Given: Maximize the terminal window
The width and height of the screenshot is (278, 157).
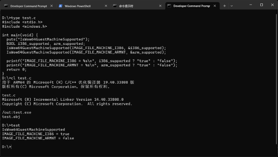Looking at the screenshot, I should click(x=262, y=5).
